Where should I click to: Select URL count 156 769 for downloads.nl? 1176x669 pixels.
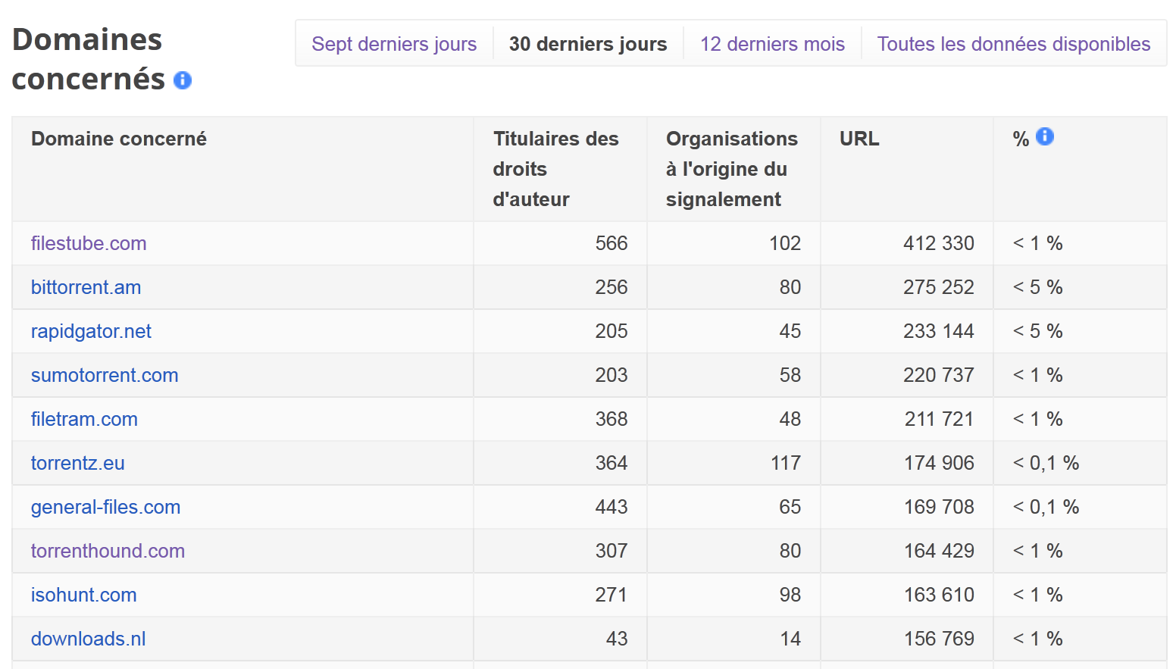tap(939, 639)
